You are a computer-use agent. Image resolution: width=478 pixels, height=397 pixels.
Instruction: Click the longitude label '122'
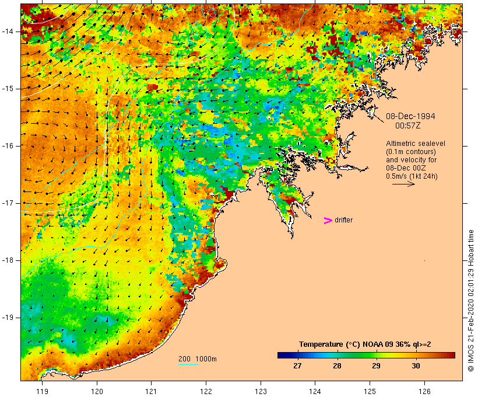point(206,391)
